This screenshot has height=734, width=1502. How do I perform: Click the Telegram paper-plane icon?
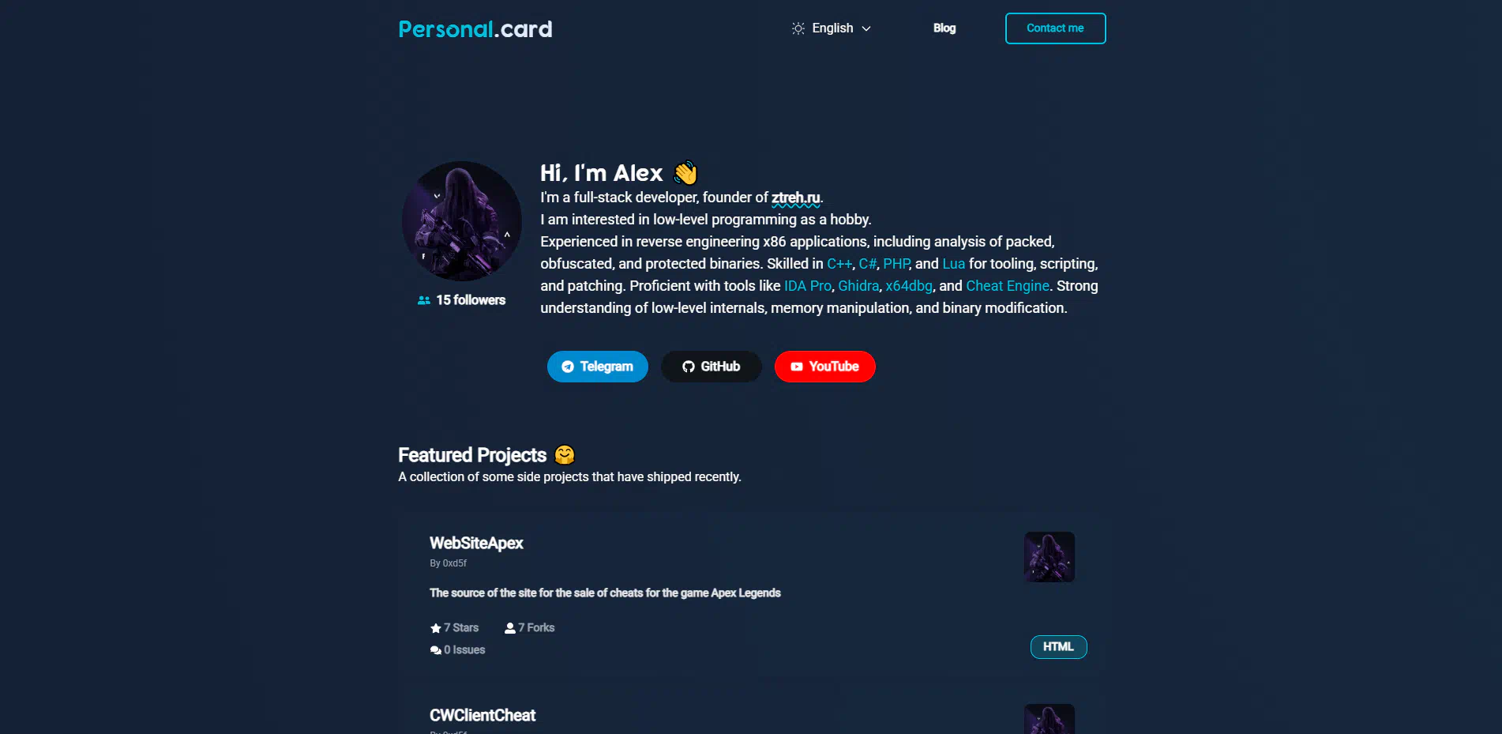click(568, 367)
